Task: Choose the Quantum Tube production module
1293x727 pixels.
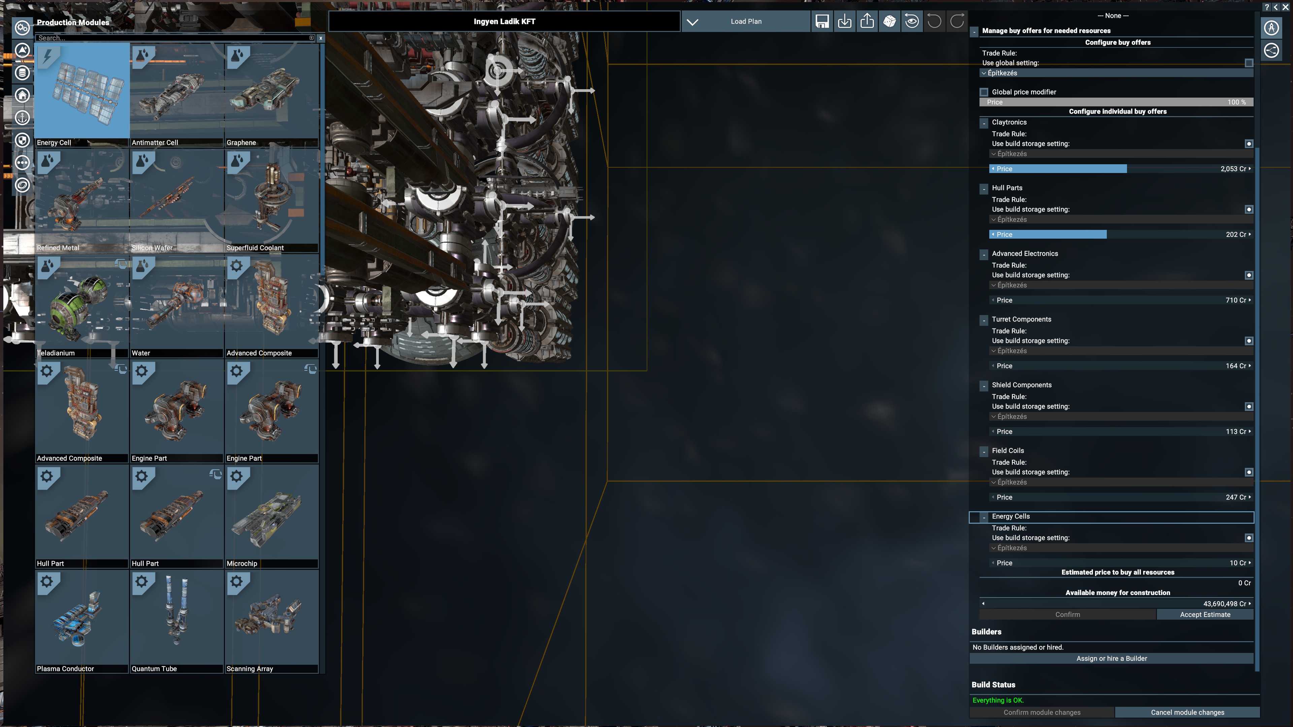Action: tap(177, 621)
